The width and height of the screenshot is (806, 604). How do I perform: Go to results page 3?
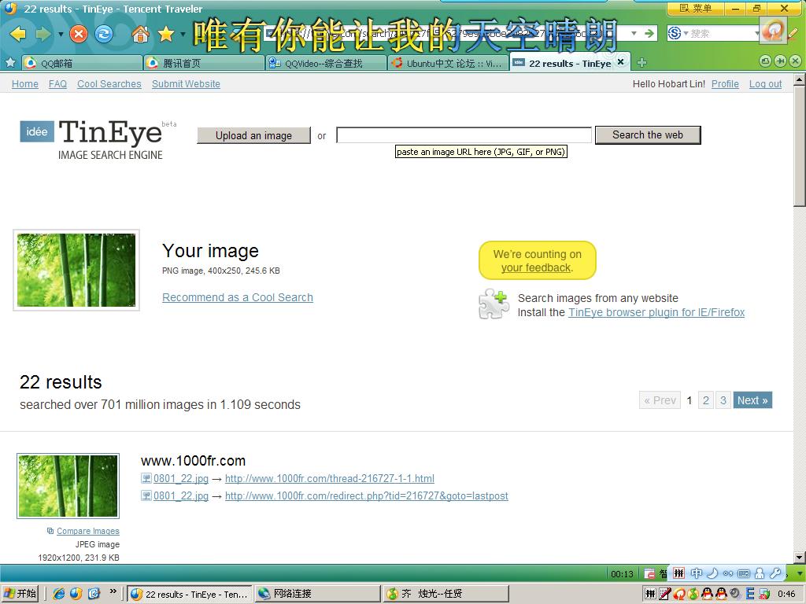tap(723, 400)
